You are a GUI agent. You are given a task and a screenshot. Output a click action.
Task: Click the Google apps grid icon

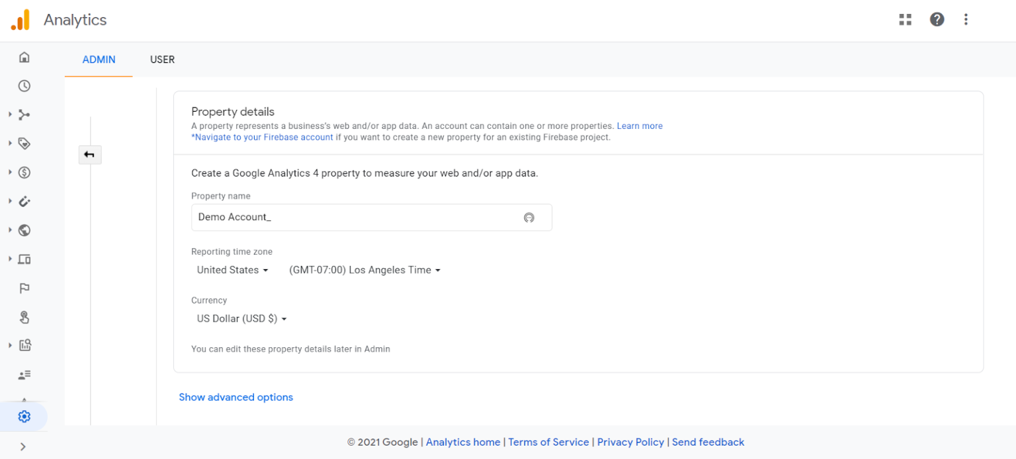point(905,19)
